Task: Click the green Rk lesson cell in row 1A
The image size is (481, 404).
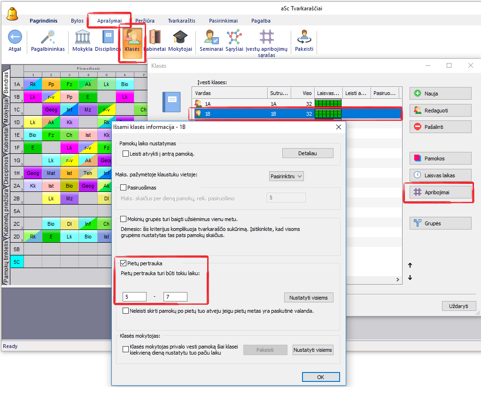Action: click(x=32, y=84)
